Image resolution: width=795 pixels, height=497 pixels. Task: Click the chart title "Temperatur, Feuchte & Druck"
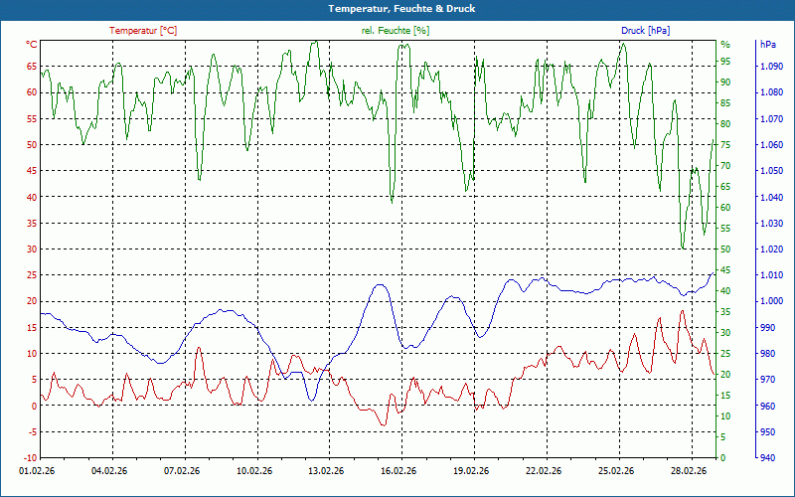[x=401, y=9]
